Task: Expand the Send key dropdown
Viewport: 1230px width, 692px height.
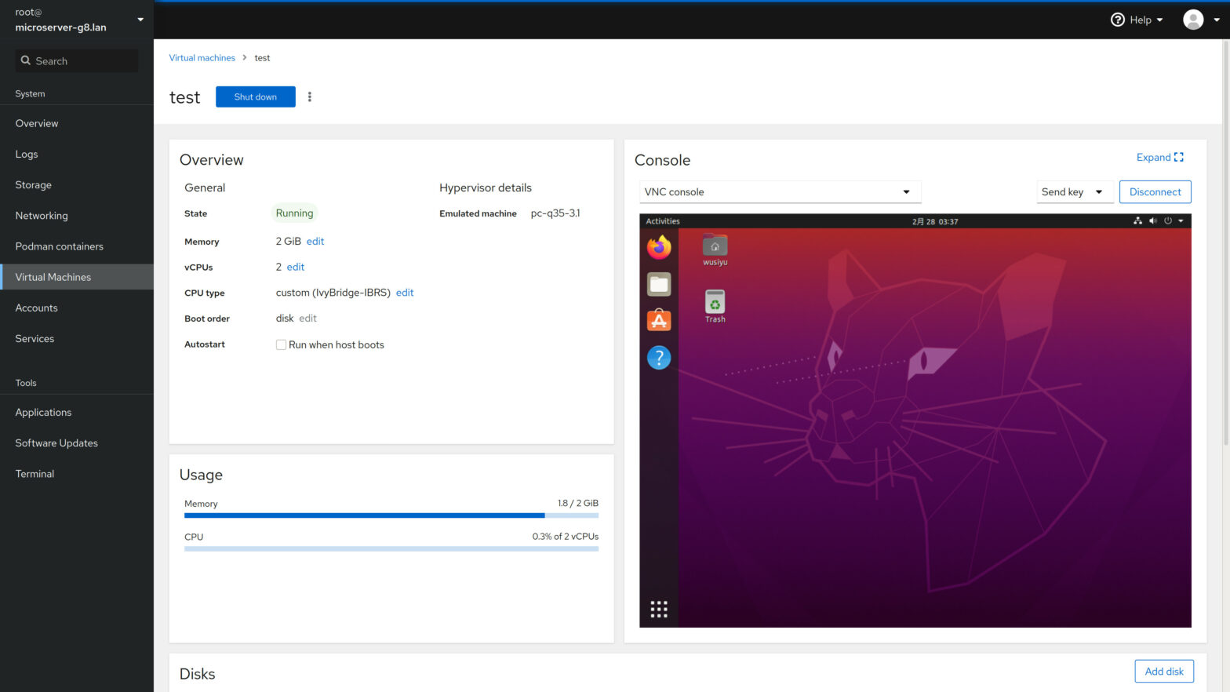Action: click(1073, 192)
